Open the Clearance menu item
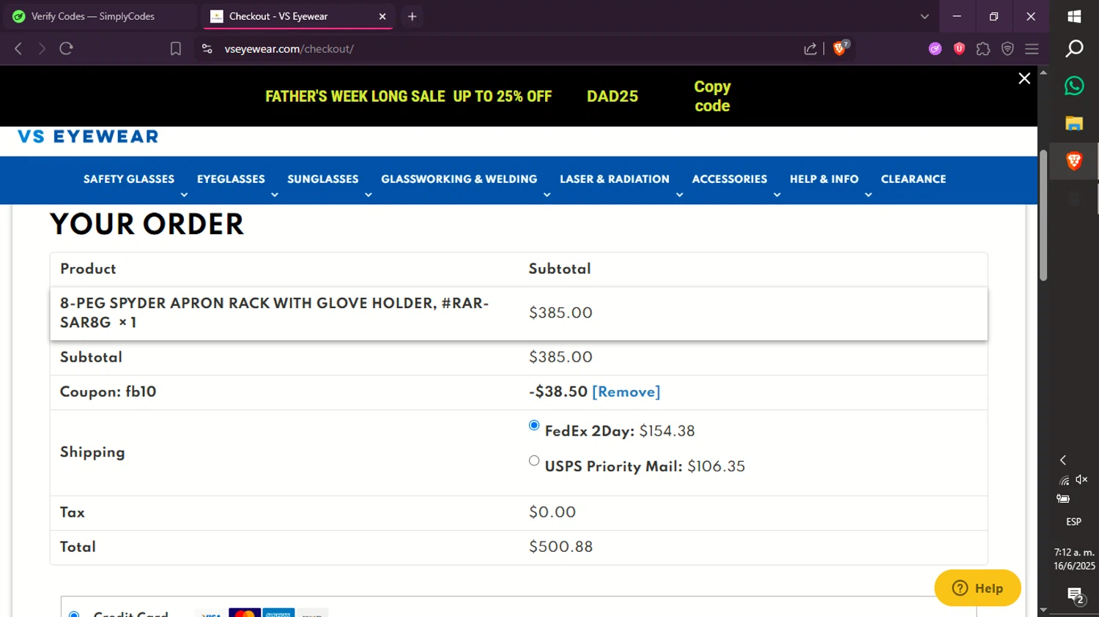The image size is (1099, 617). (x=914, y=179)
